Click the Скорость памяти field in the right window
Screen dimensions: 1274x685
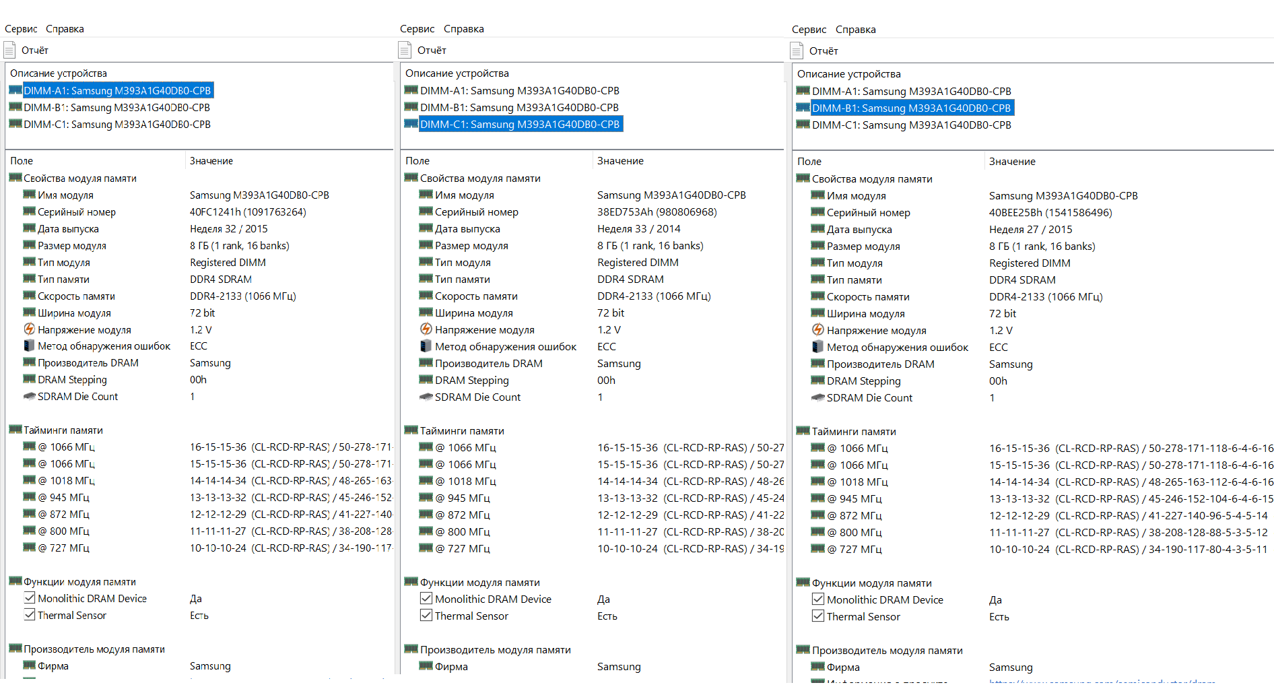[x=868, y=296]
